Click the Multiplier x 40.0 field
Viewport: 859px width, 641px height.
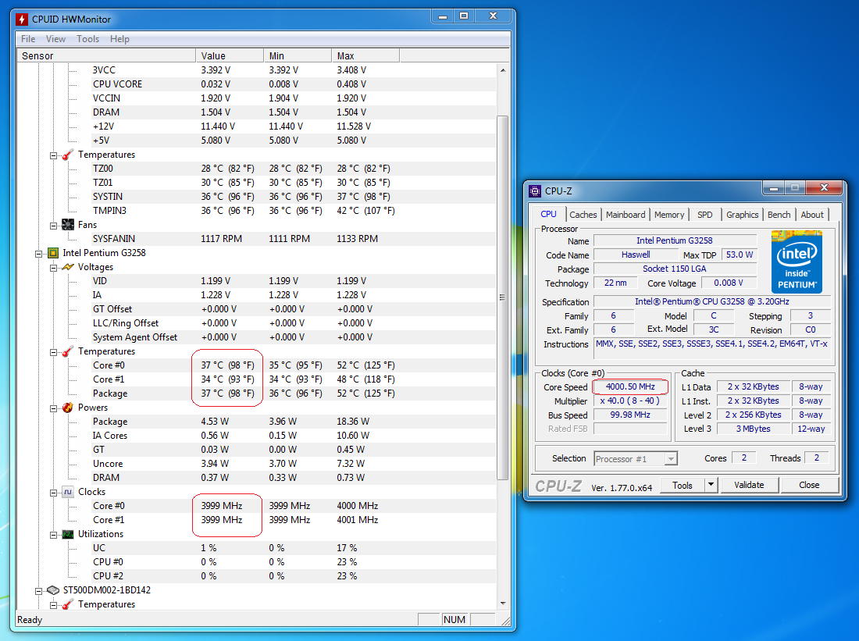pyautogui.click(x=630, y=401)
